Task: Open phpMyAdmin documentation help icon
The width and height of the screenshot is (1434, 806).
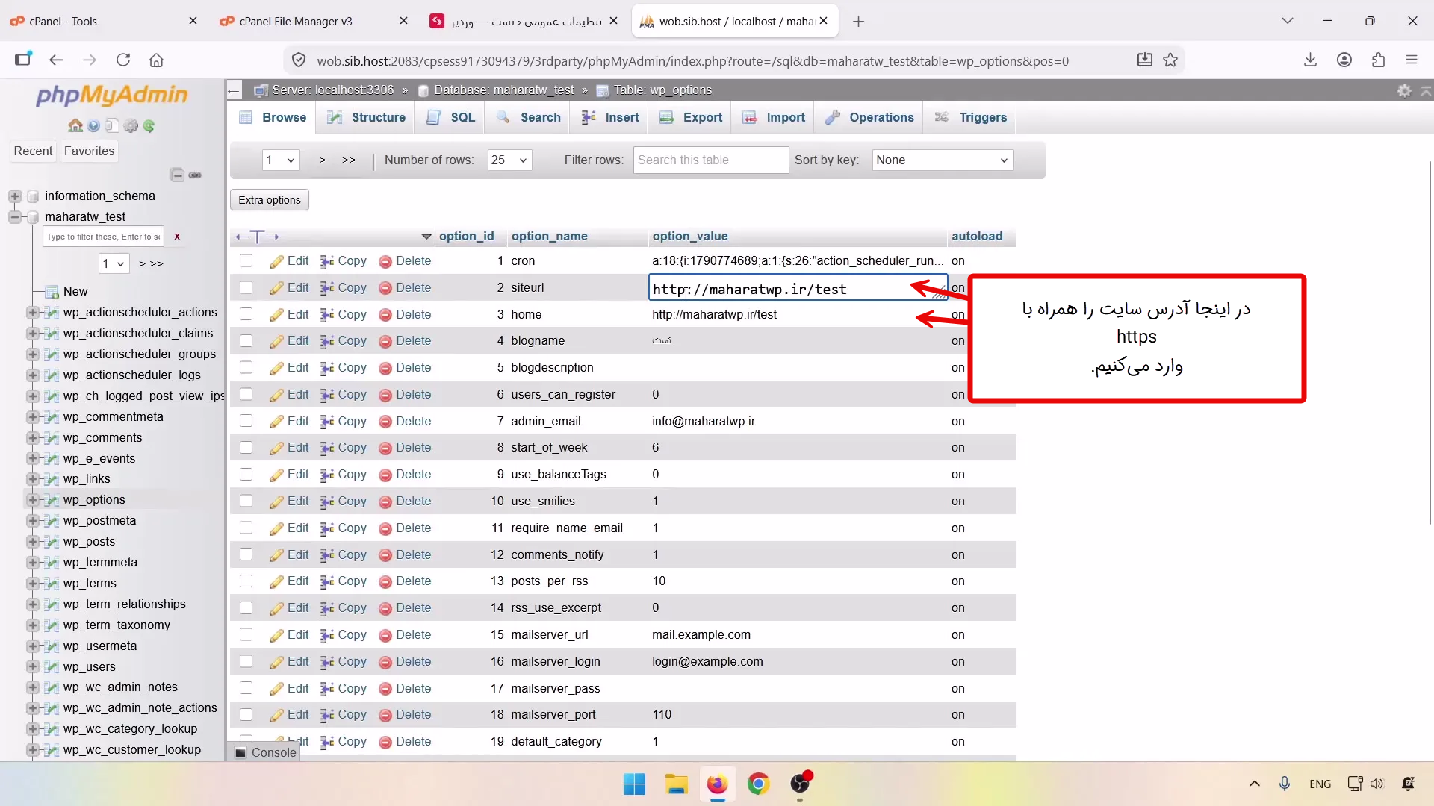Action: (x=93, y=126)
